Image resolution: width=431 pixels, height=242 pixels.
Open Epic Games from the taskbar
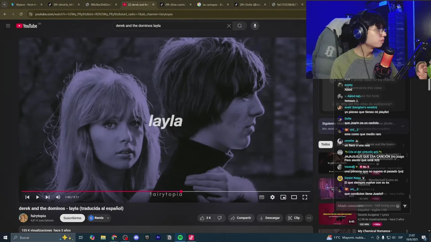coord(147,238)
